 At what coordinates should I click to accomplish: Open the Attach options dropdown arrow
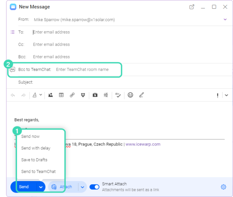coord(83,187)
